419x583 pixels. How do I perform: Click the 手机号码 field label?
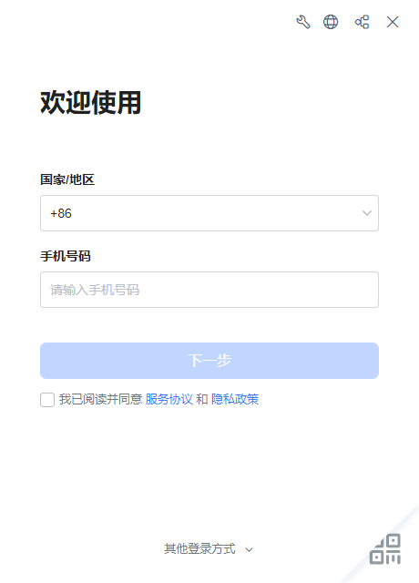click(66, 256)
